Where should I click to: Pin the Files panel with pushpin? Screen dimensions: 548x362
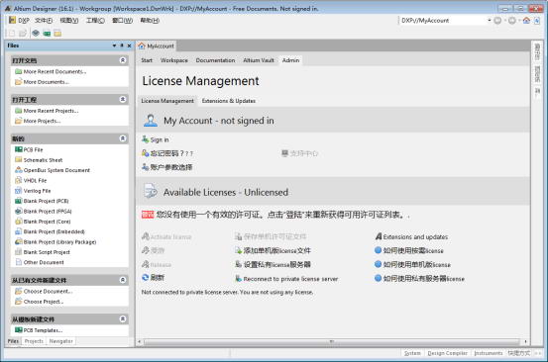[122, 45]
